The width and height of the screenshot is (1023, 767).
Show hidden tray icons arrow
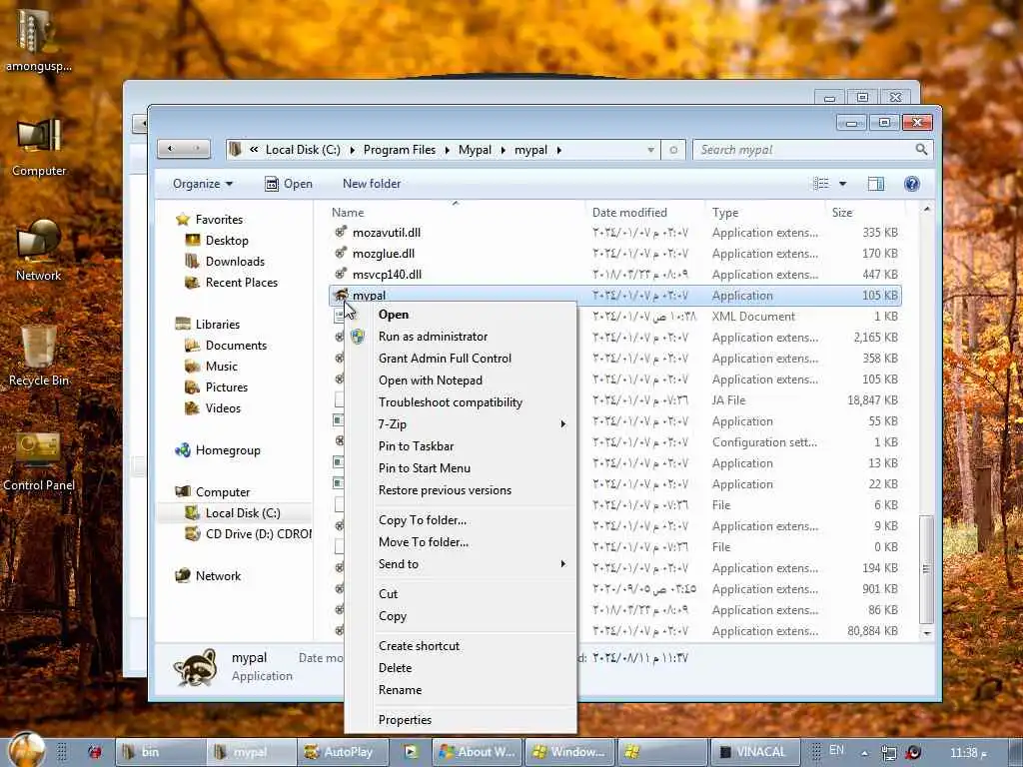(x=864, y=753)
